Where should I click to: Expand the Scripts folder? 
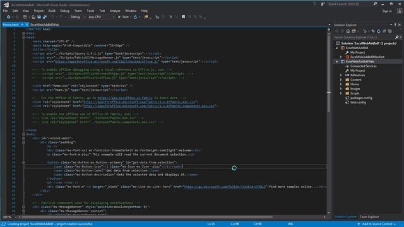pos(341,93)
